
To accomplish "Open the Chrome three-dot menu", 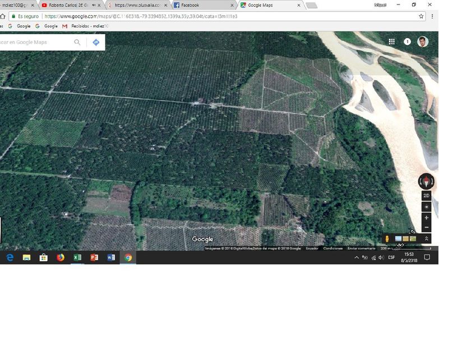I will pos(432,16).
